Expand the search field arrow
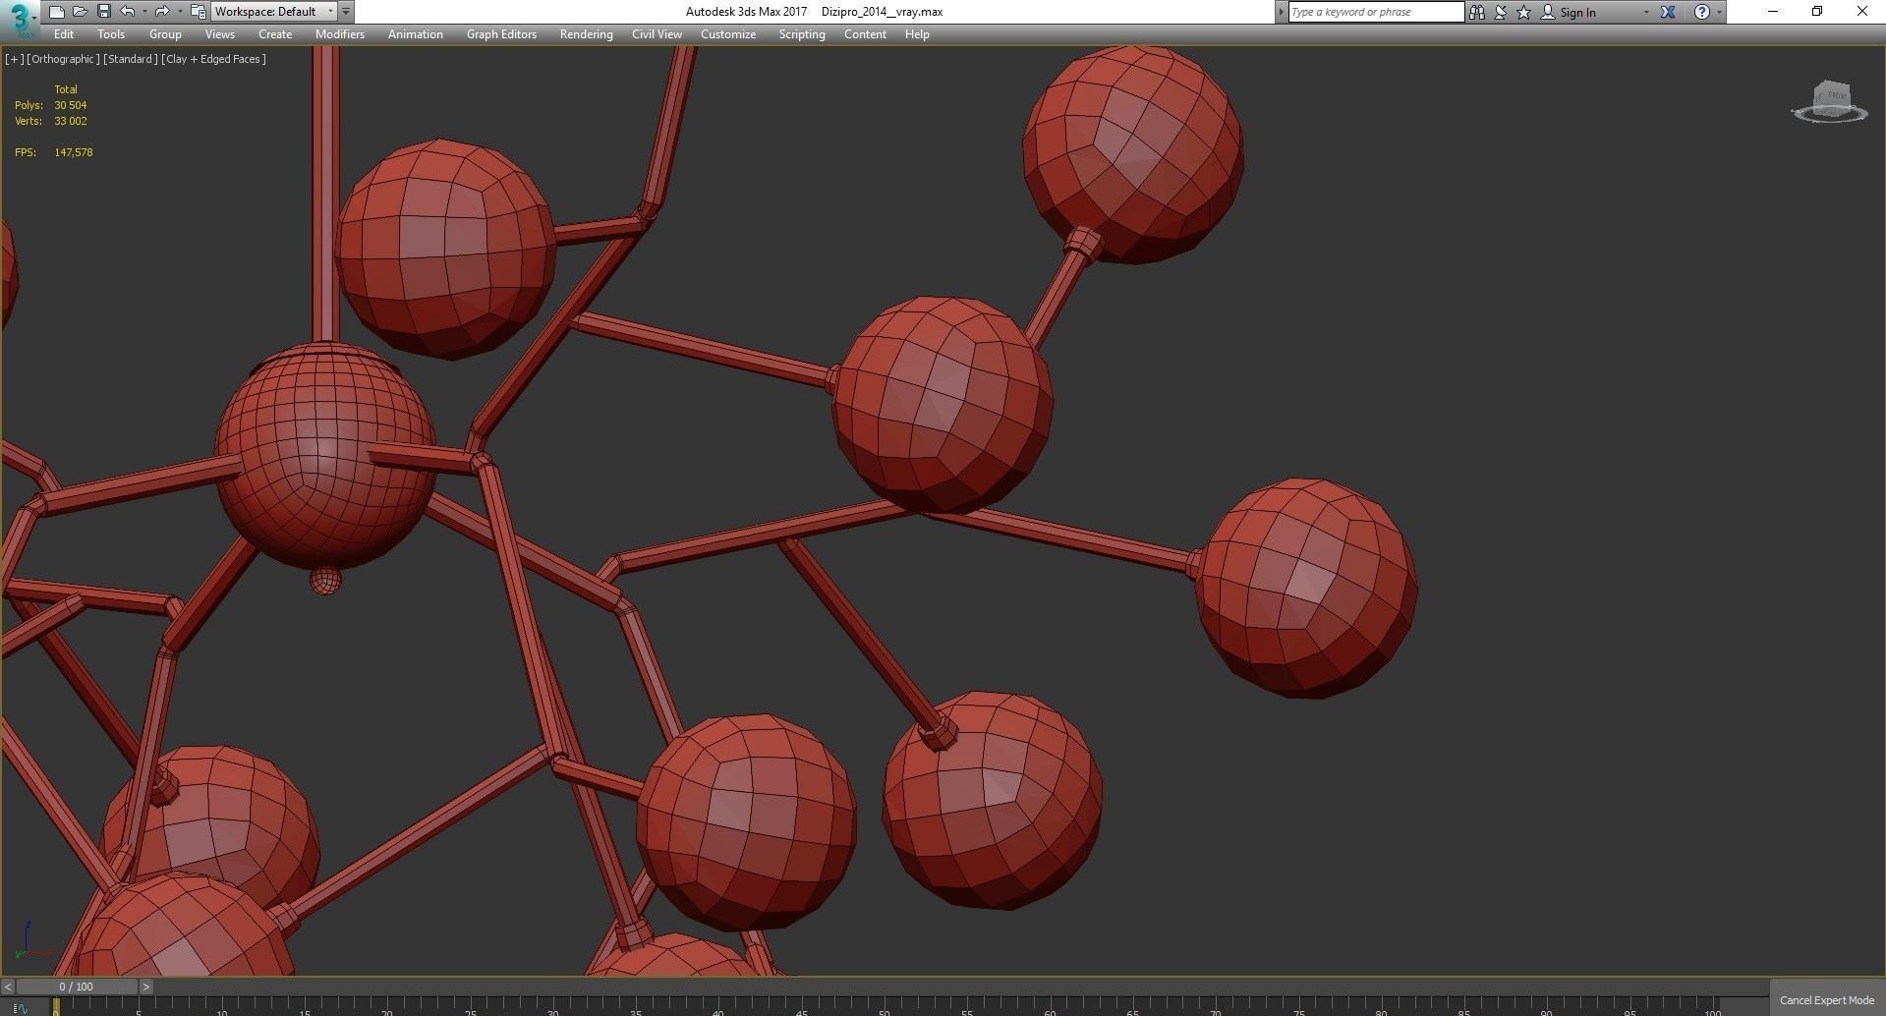 click(x=1281, y=12)
